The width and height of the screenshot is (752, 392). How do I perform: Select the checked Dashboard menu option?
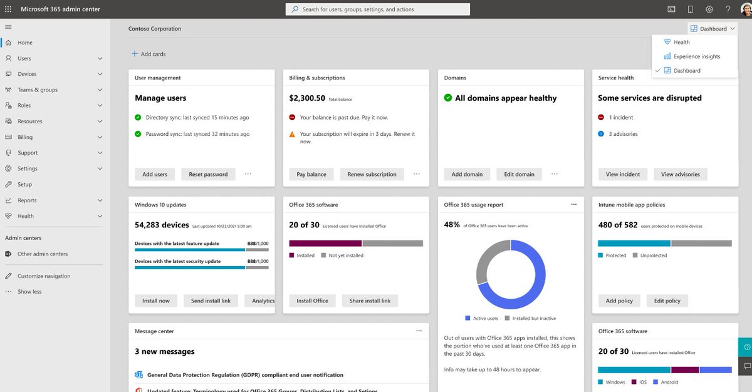point(694,70)
